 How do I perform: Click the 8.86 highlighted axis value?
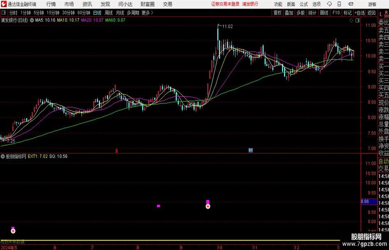click(369, 202)
